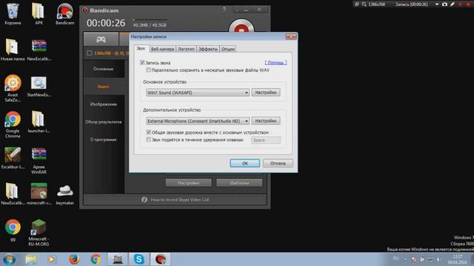474x266 pixels.
Task: Enable parallel saving to WAV files checkbox
Action: [148, 70]
